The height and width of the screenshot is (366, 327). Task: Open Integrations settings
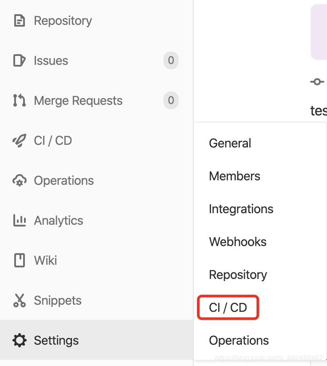click(x=241, y=209)
